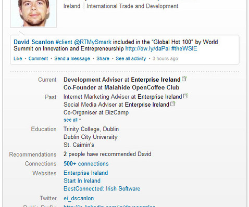This screenshot has width=249, height=207.
Task: Click company icon beside Development Adviser at Enterprise Ireland
Action: [184, 79]
